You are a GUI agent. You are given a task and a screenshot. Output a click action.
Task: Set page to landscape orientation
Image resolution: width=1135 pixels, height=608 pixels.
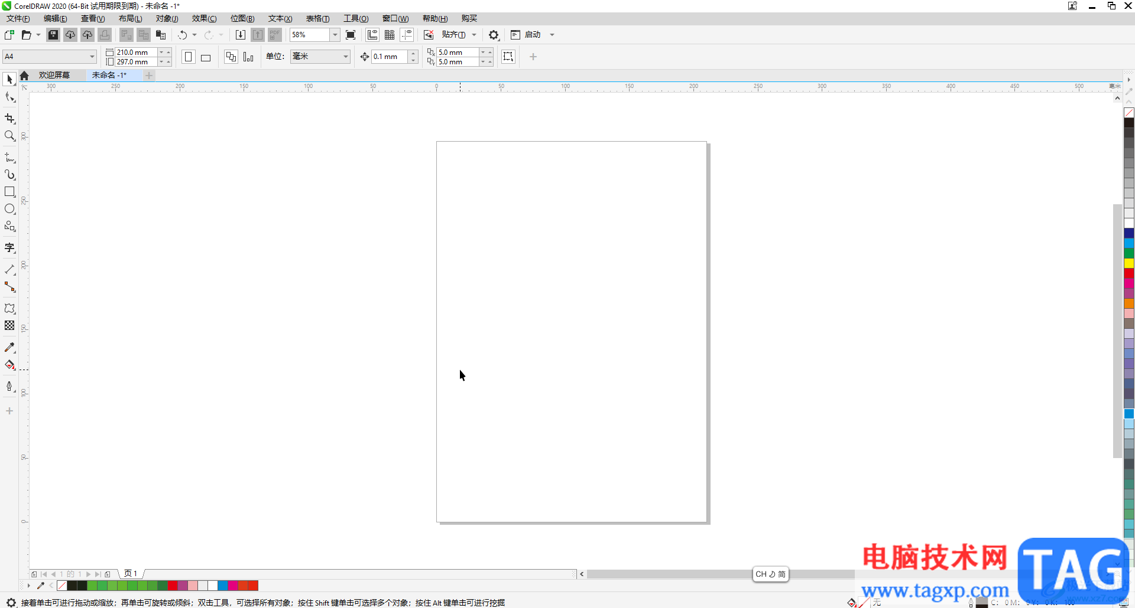(206, 57)
